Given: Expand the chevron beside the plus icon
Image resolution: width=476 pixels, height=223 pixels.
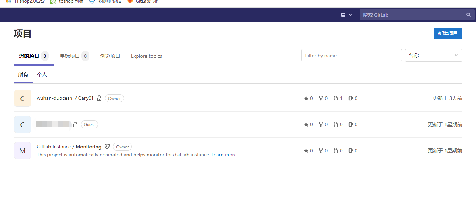Looking at the screenshot, I should (350, 15).
